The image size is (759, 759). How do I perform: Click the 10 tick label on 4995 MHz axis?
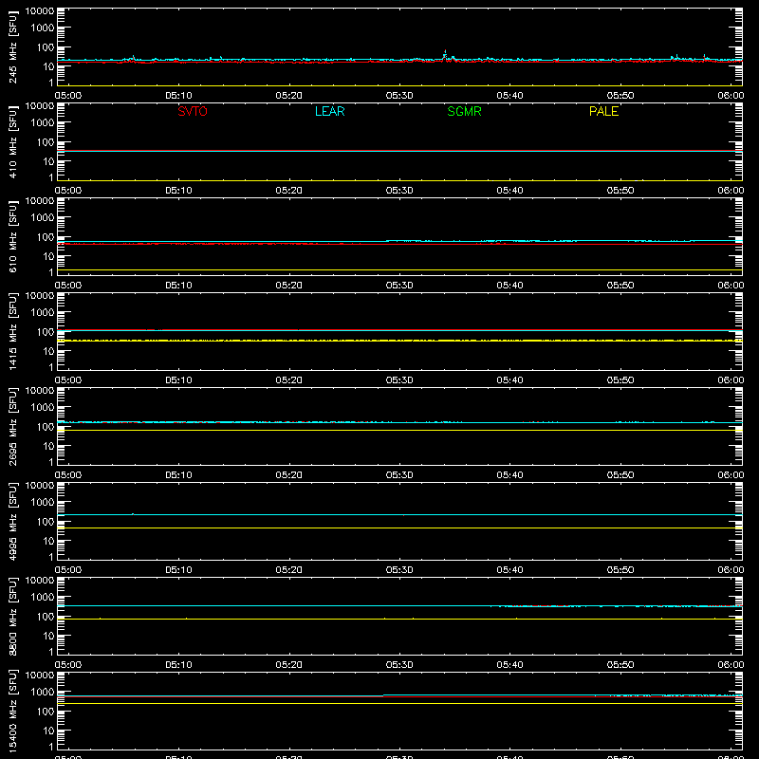[48, 541]
